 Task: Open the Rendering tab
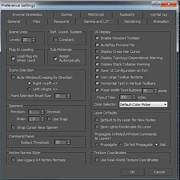coord(132,21)
